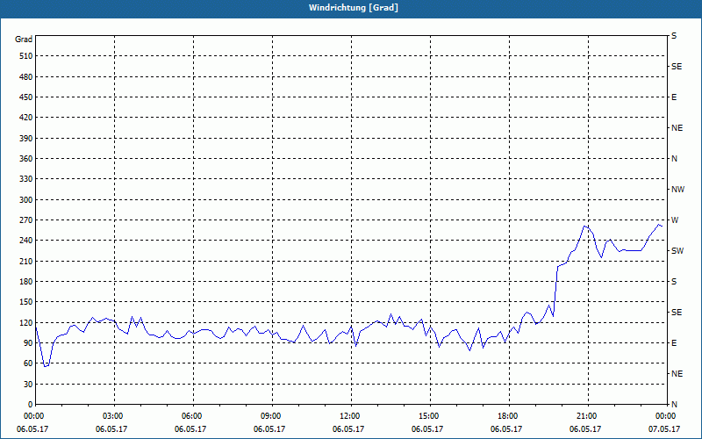The width and height of the screenshot is (702, 439).
Task: Pick the 420 y-axis label
Action: (27, 118)
